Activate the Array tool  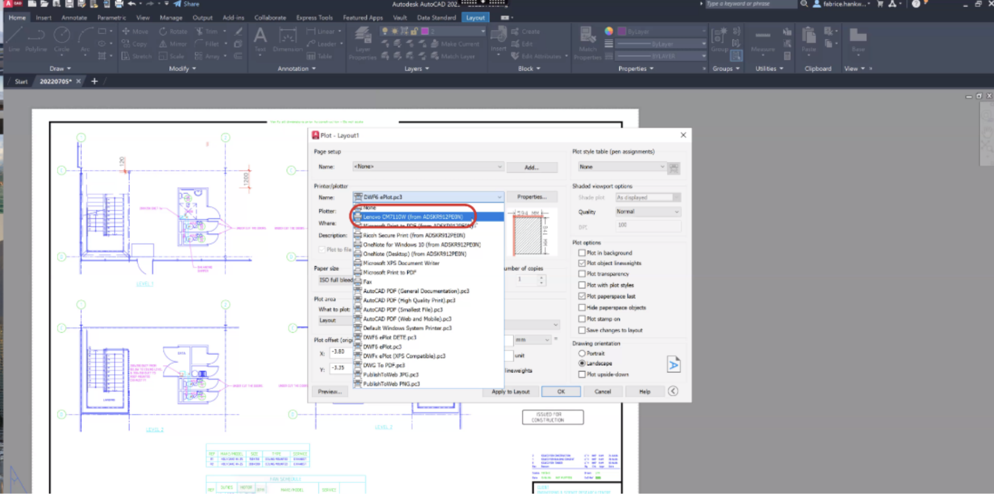(x=208, y=56)
